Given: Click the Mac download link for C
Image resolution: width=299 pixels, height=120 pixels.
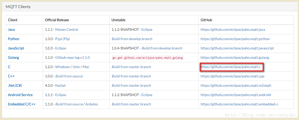Looking at the screenshot, I should coord(86,67).
